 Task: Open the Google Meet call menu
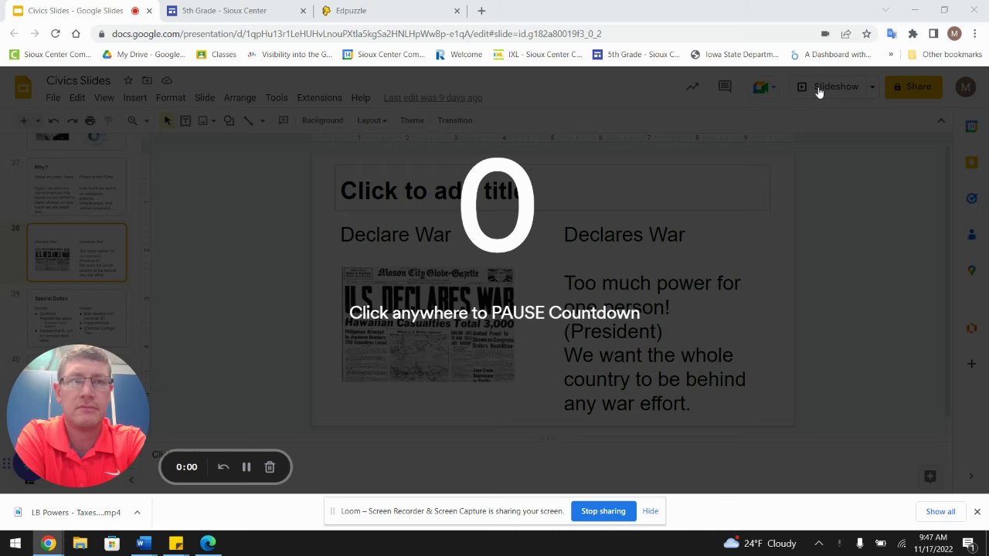tap(764, 86)
